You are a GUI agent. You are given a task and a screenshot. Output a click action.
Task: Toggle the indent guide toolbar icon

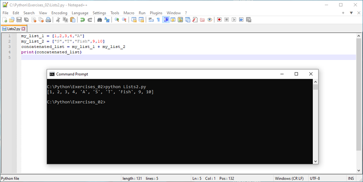point(166,20)
